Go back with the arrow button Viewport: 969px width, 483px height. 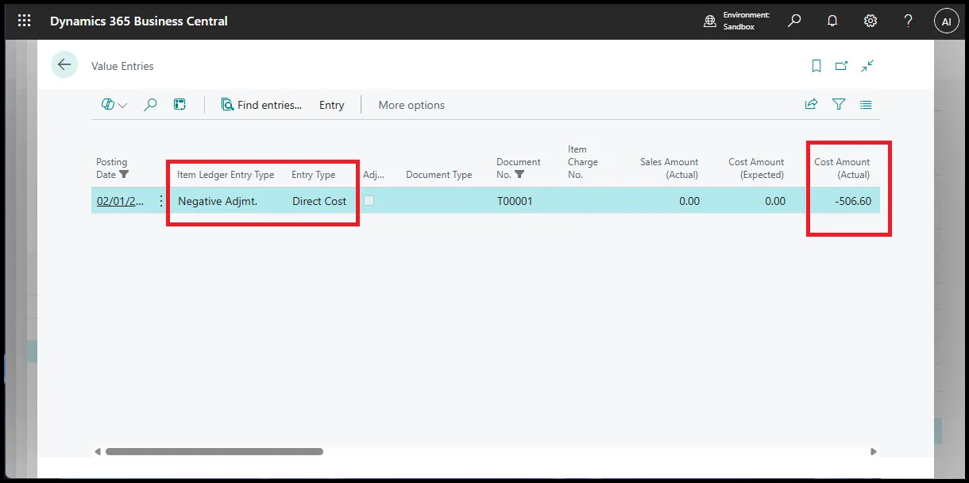tap(64, 65)
